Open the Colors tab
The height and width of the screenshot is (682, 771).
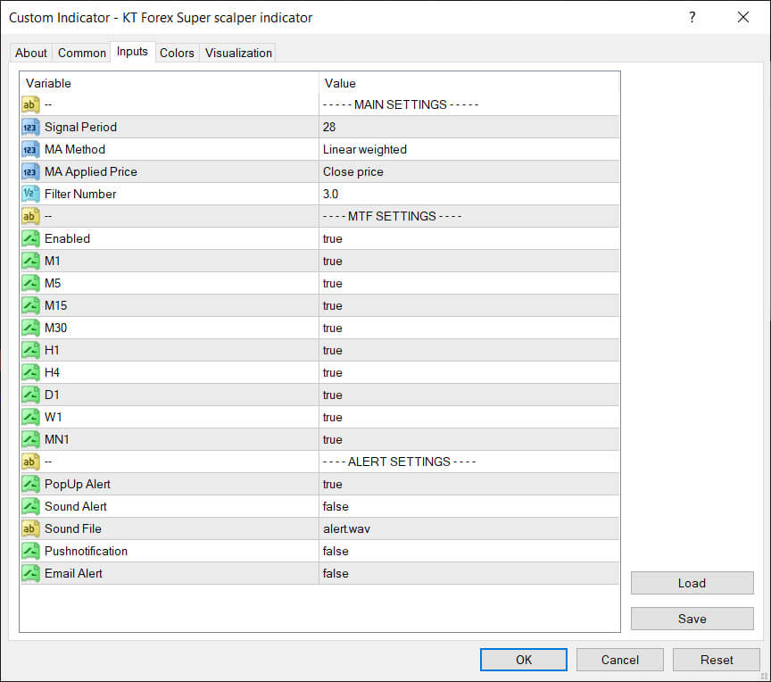tap(177, 53)
